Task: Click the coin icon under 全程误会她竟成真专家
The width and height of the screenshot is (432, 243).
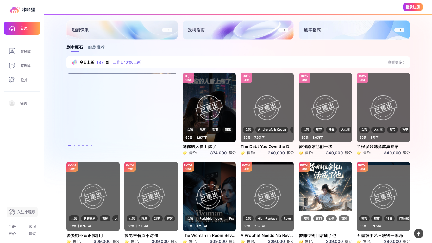Action: [359, 153]
